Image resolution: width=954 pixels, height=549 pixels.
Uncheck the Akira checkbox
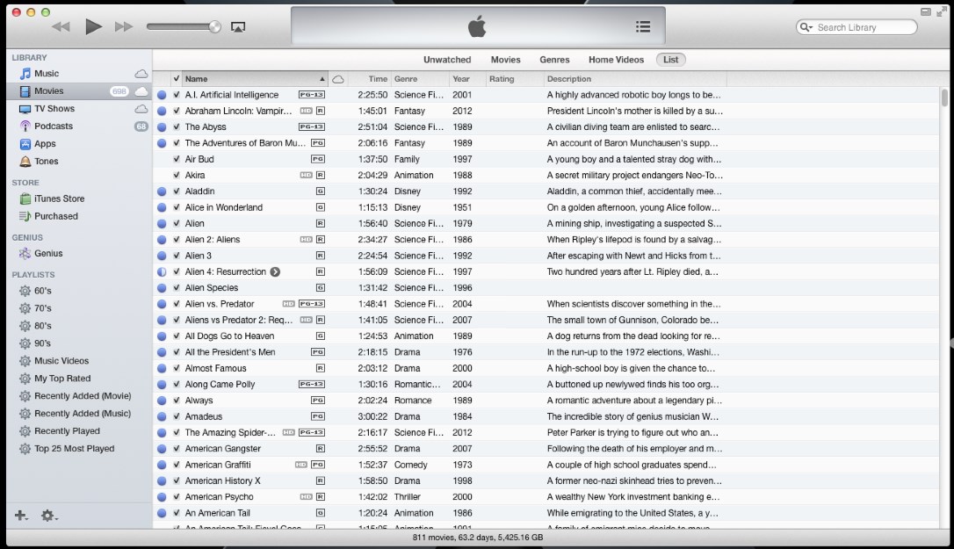[177, 176]
